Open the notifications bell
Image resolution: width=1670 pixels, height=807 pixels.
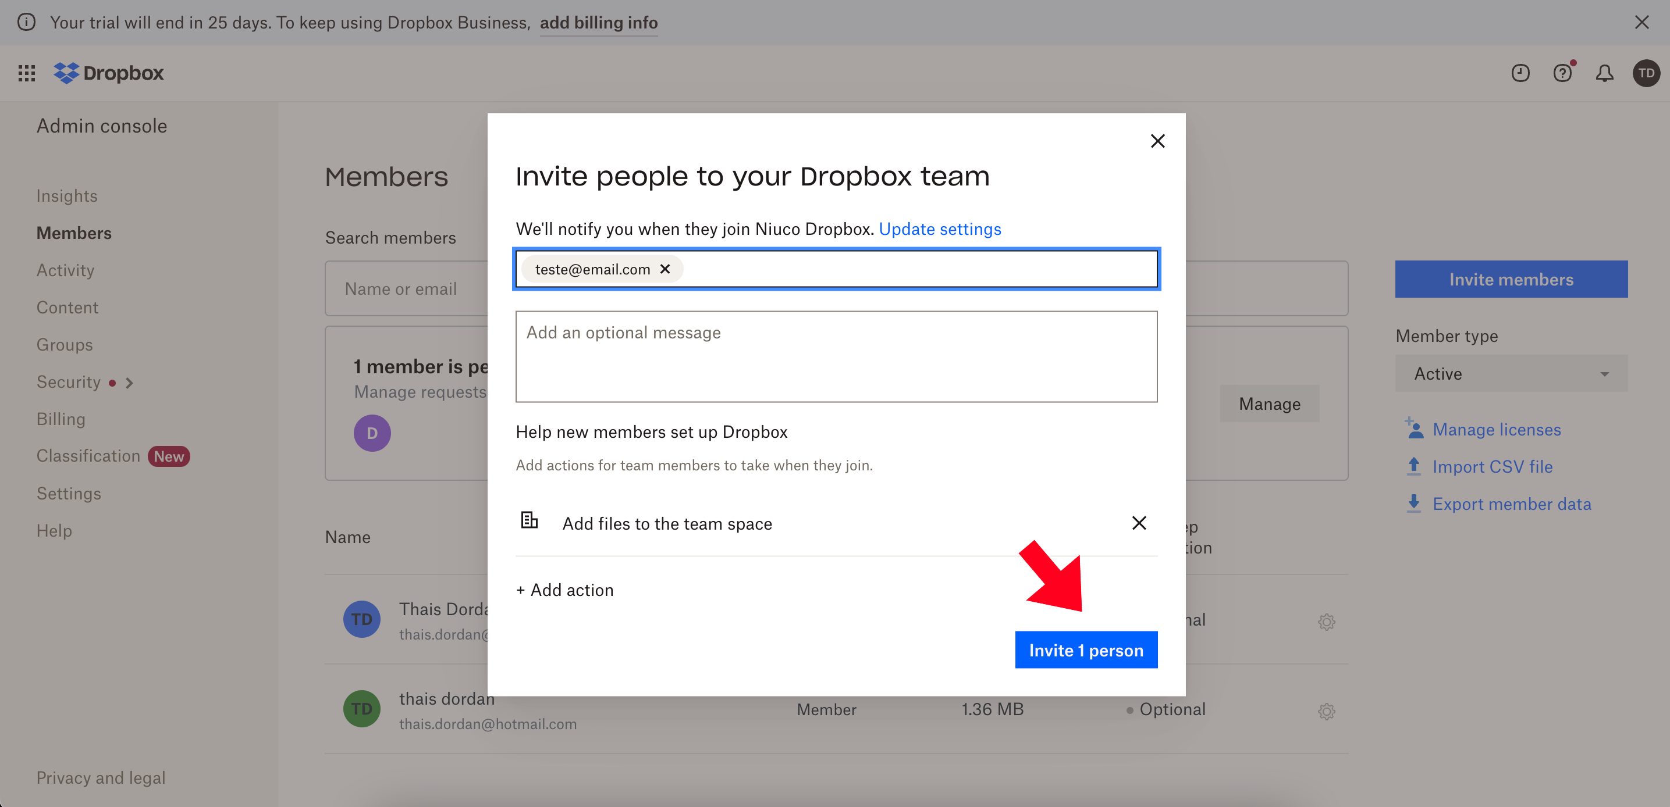1604,73
